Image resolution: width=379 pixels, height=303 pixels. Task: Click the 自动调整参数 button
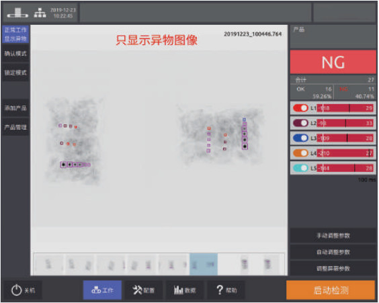tap(333, 252)
